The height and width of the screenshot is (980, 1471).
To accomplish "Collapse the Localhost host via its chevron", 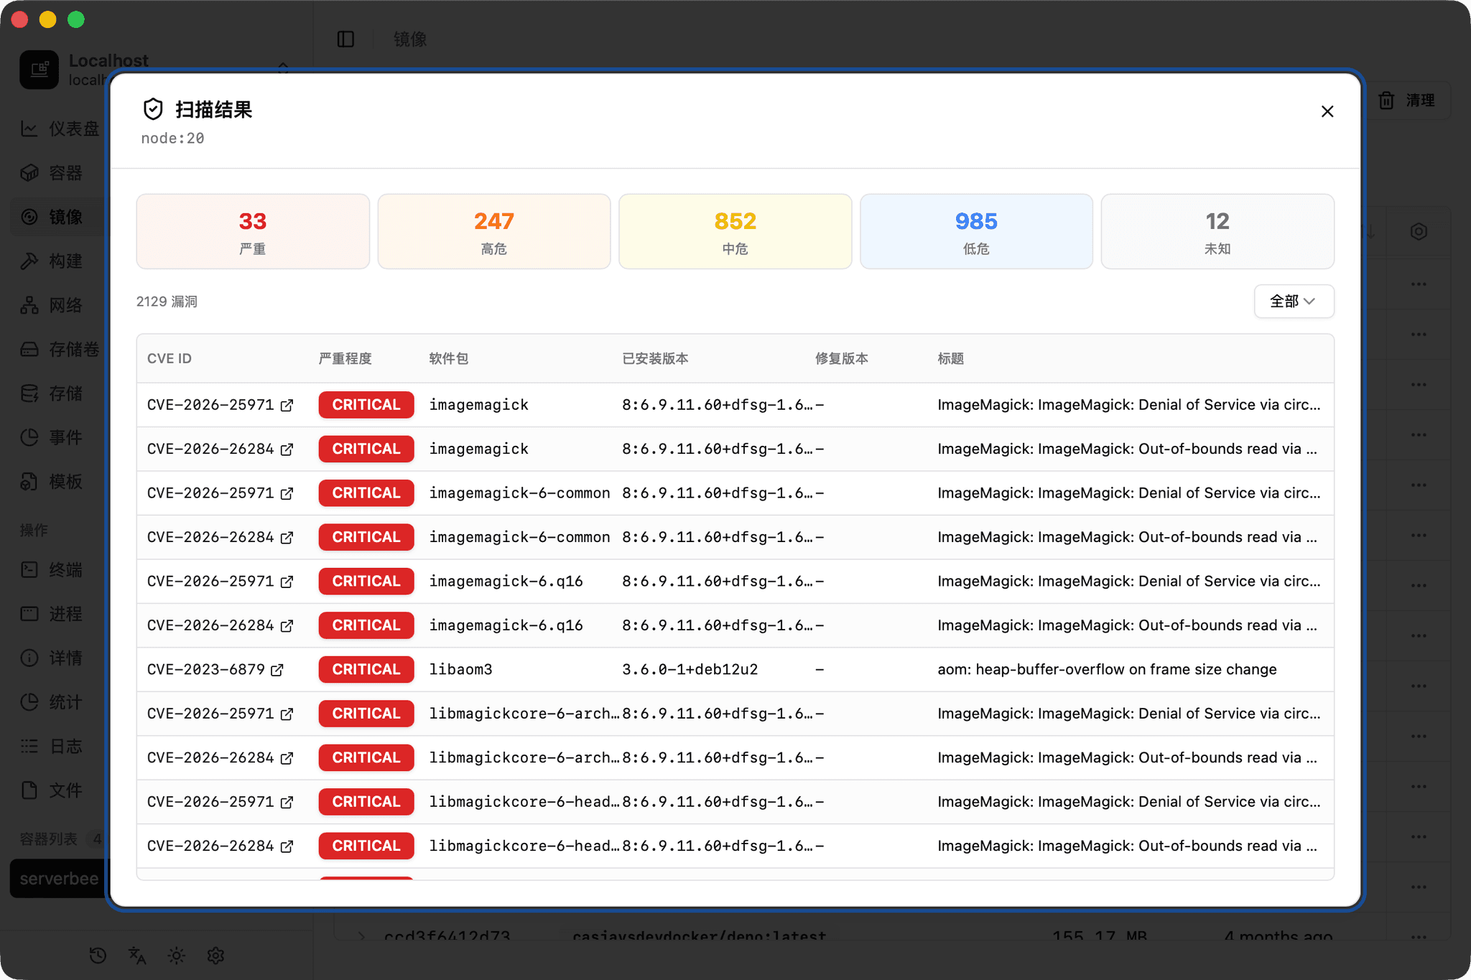I will 283,70.
